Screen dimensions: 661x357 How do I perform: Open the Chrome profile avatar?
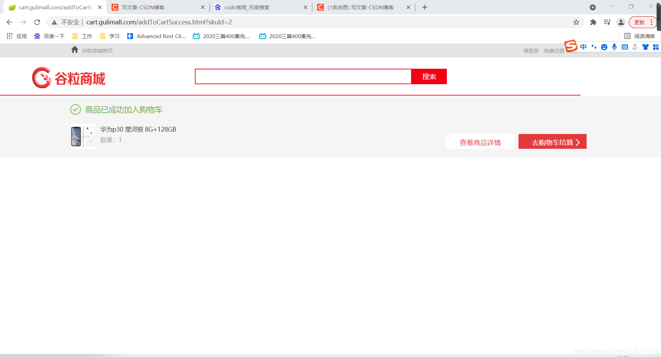click(x=621, y=22)
